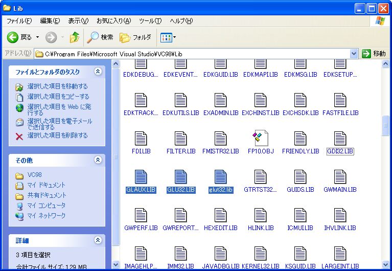The height and width of the screenshot is (271, 392).
Task: Click the Go (移動) button
Action: (x=374, y=54)
